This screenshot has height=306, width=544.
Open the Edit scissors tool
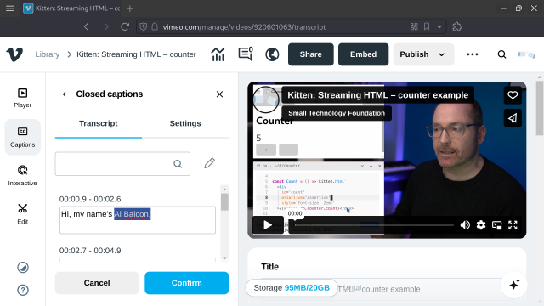click(23, 214)
